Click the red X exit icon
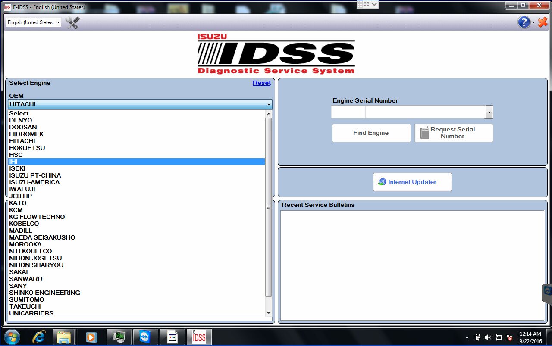Screen dimensions: 552x346 click(542, 22)
